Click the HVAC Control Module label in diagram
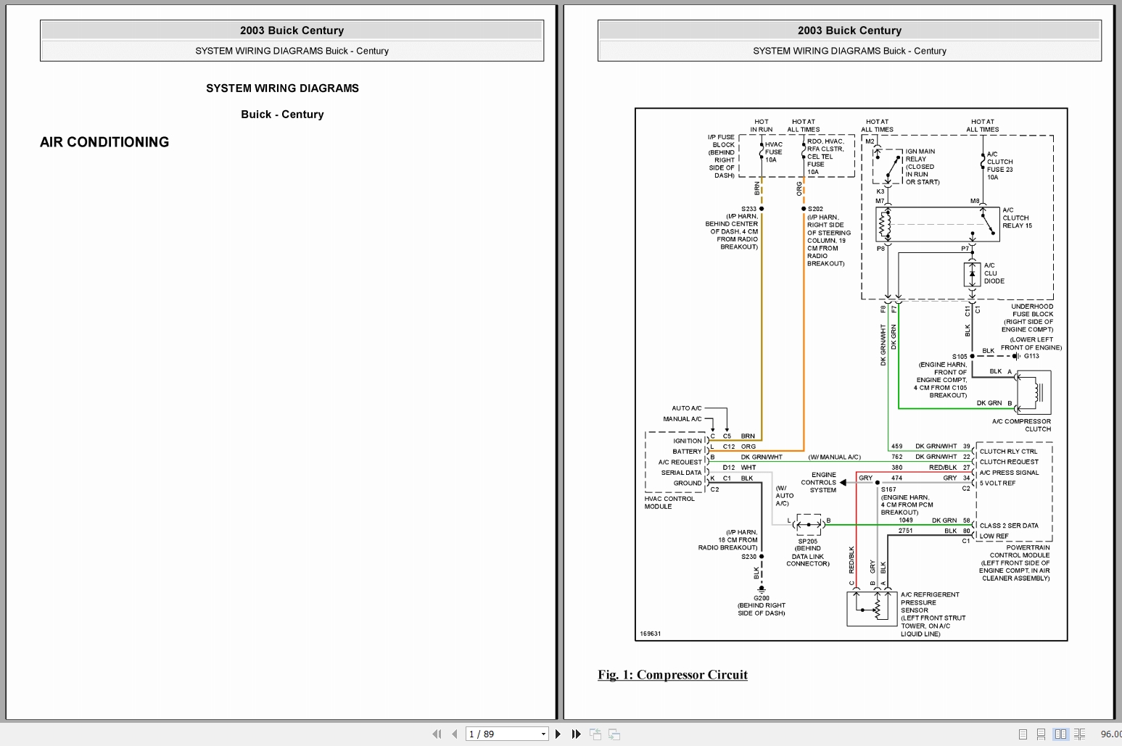This screenshot has width=1122, height=746. tap(669, 502)
